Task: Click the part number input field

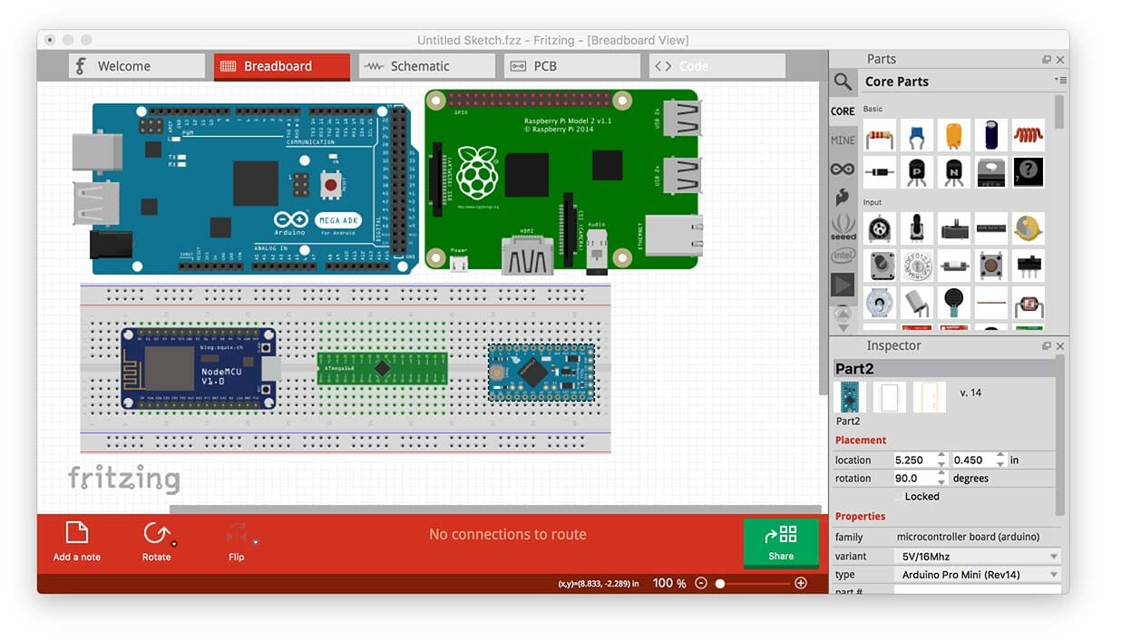Action: click(978, 590)
